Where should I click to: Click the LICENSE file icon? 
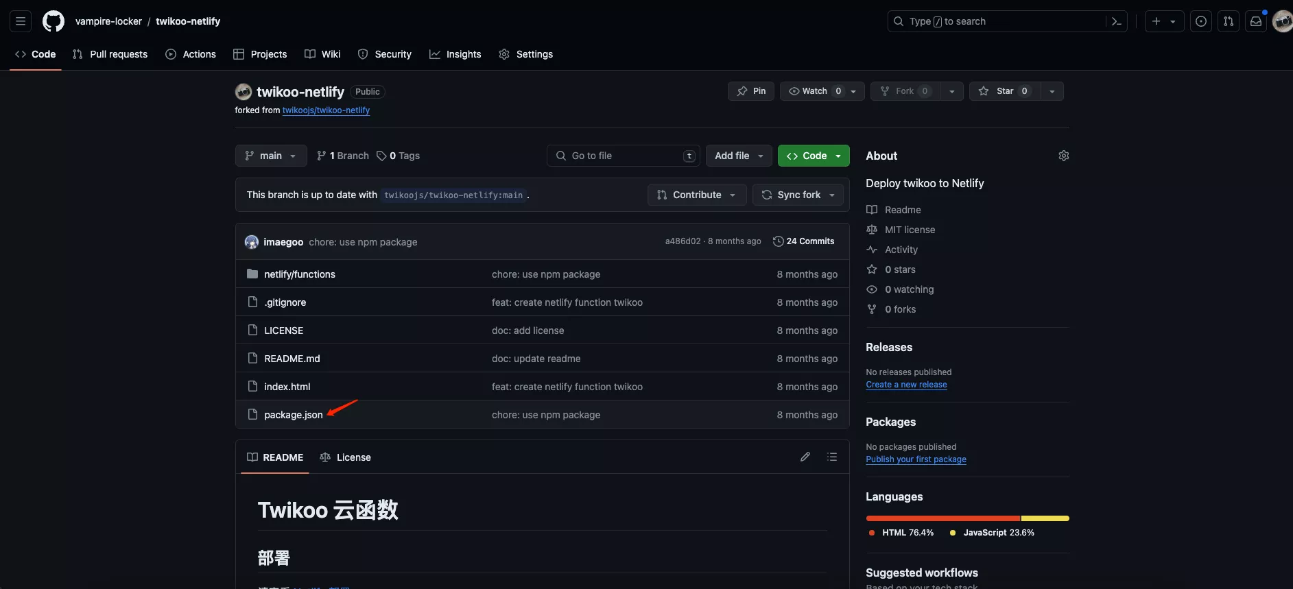coord(252,330)
